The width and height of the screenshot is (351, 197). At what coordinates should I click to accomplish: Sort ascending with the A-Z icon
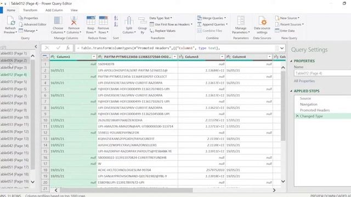click(116, 18)
